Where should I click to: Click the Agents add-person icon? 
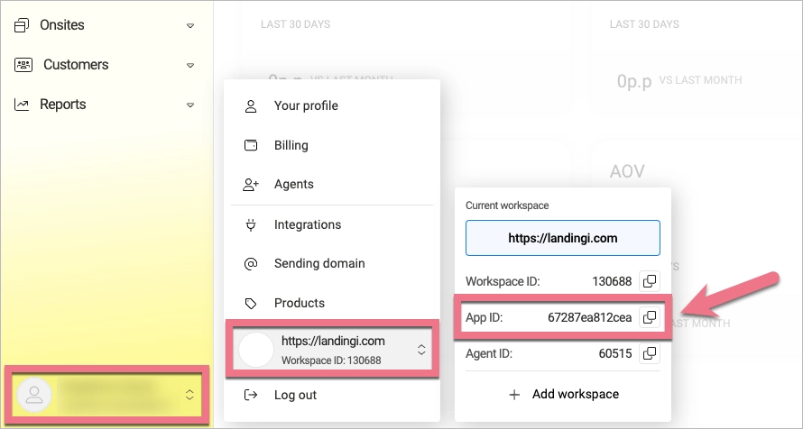251,185
